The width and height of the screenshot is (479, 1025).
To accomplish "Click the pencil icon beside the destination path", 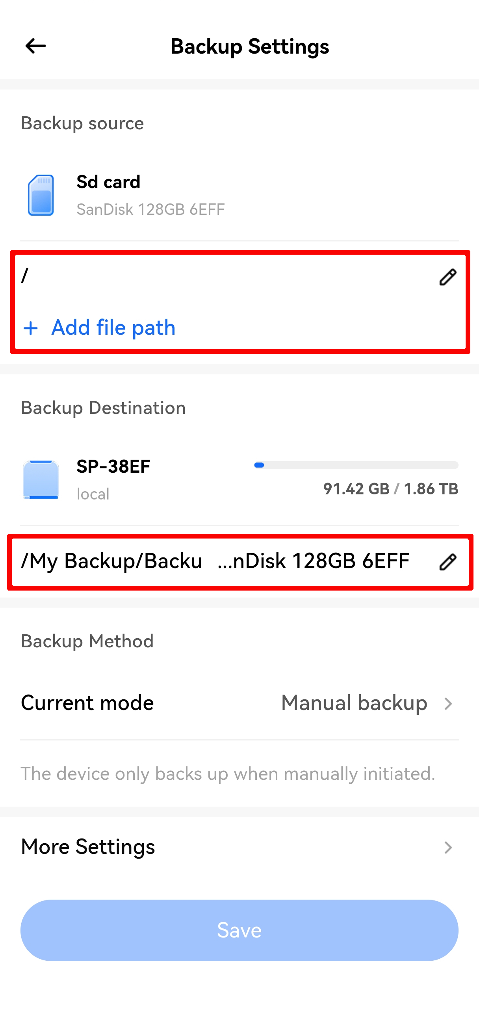I will pos(447,562).
